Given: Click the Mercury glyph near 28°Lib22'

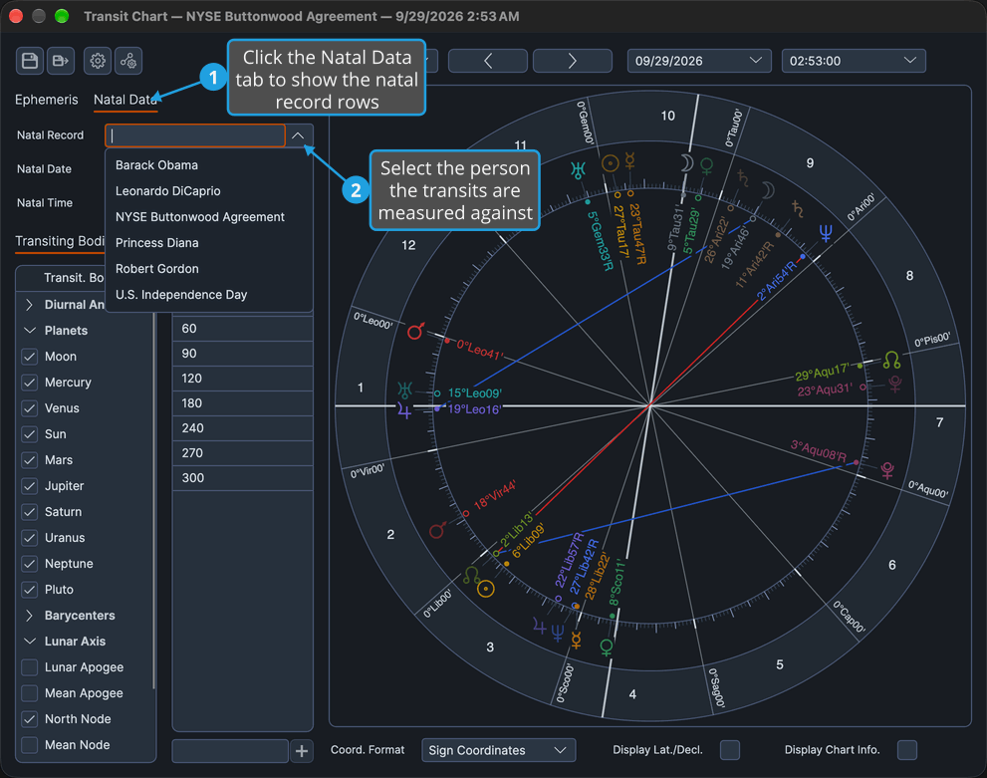Looking at the screenshot, I should click(576, 641).
